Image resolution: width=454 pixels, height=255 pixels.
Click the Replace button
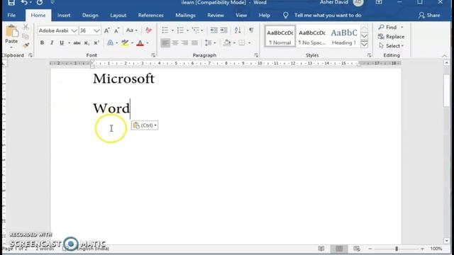click(x=391, y=37)
